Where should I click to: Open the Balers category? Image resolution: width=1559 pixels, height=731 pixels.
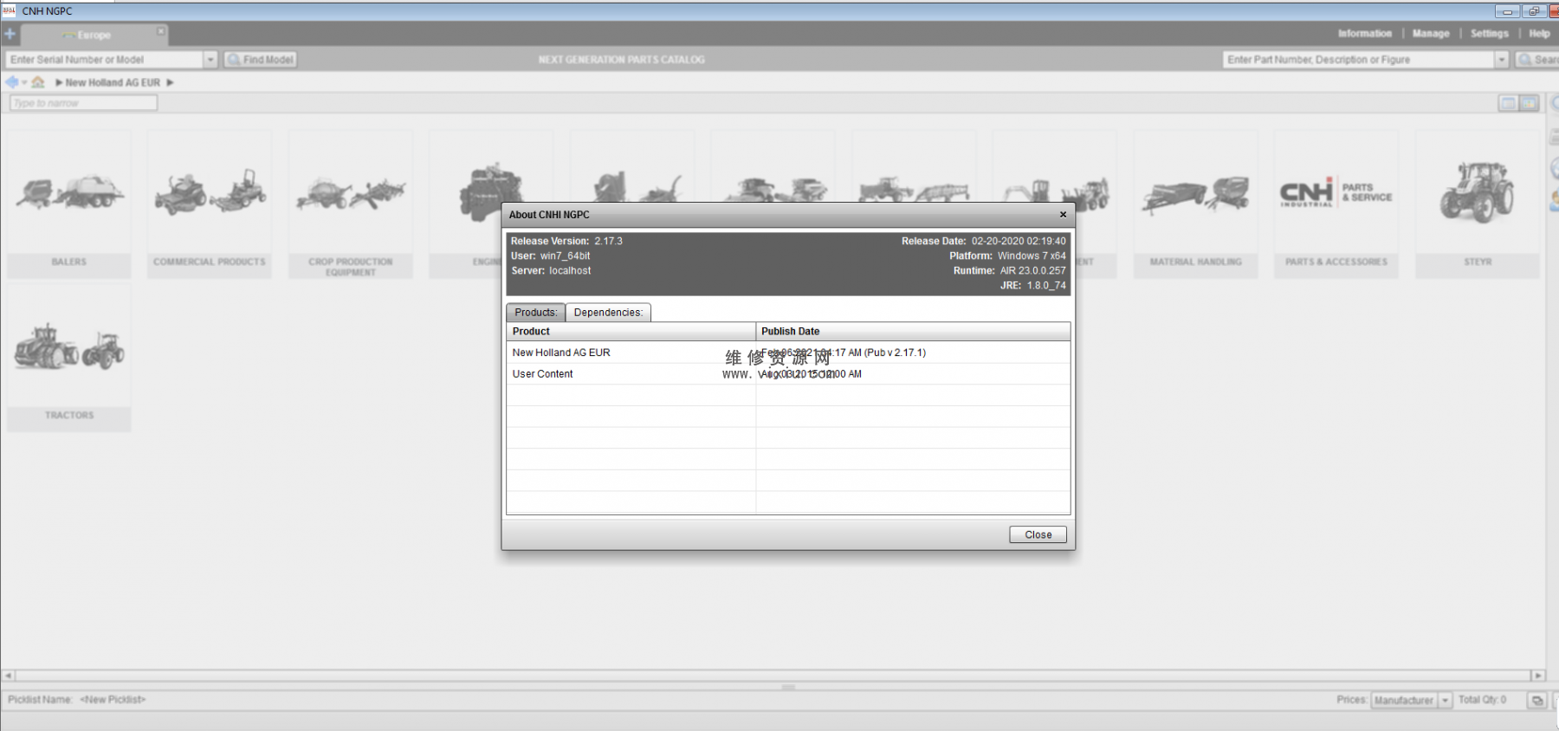pos(69,204)
